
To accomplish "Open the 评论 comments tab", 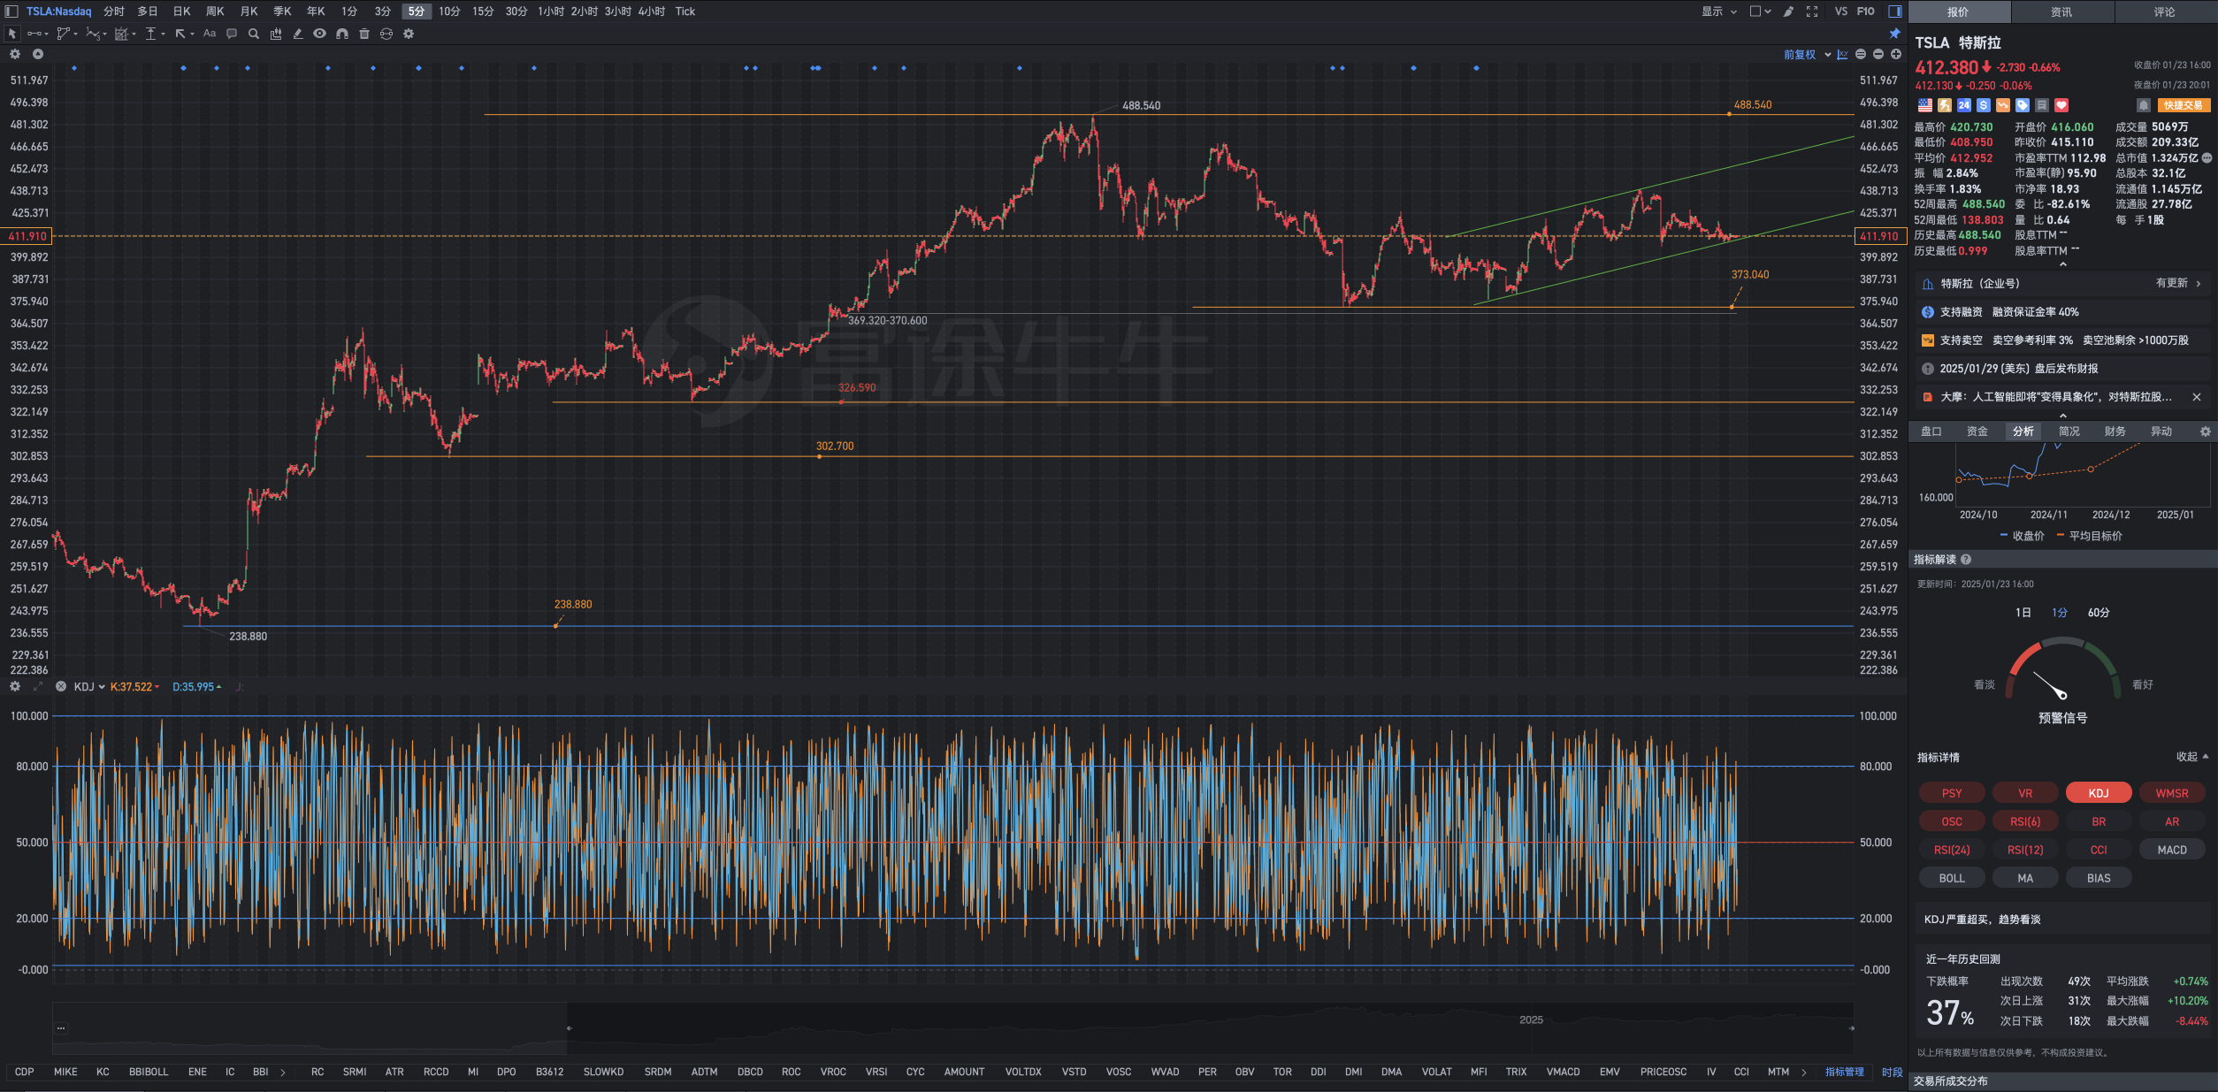I will [x=2165, y=11].
